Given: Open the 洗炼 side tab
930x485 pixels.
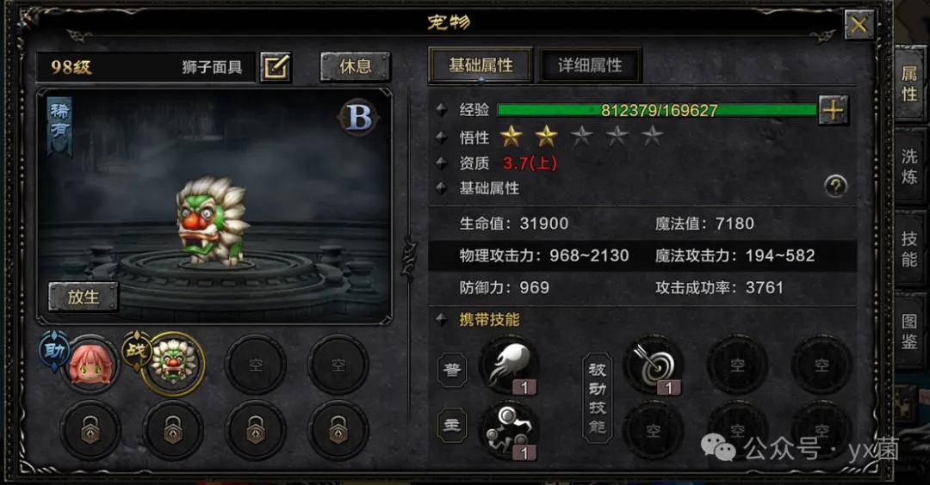Looking at the screenshot, I should click(910, 167).
